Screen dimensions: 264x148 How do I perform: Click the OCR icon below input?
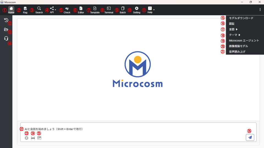(33, 138)
